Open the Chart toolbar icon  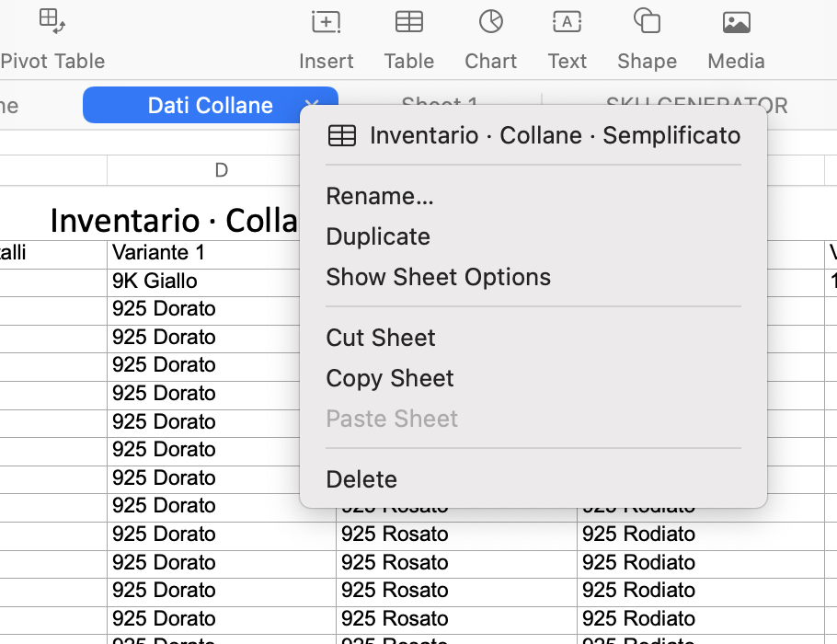[x=490, y=22]
